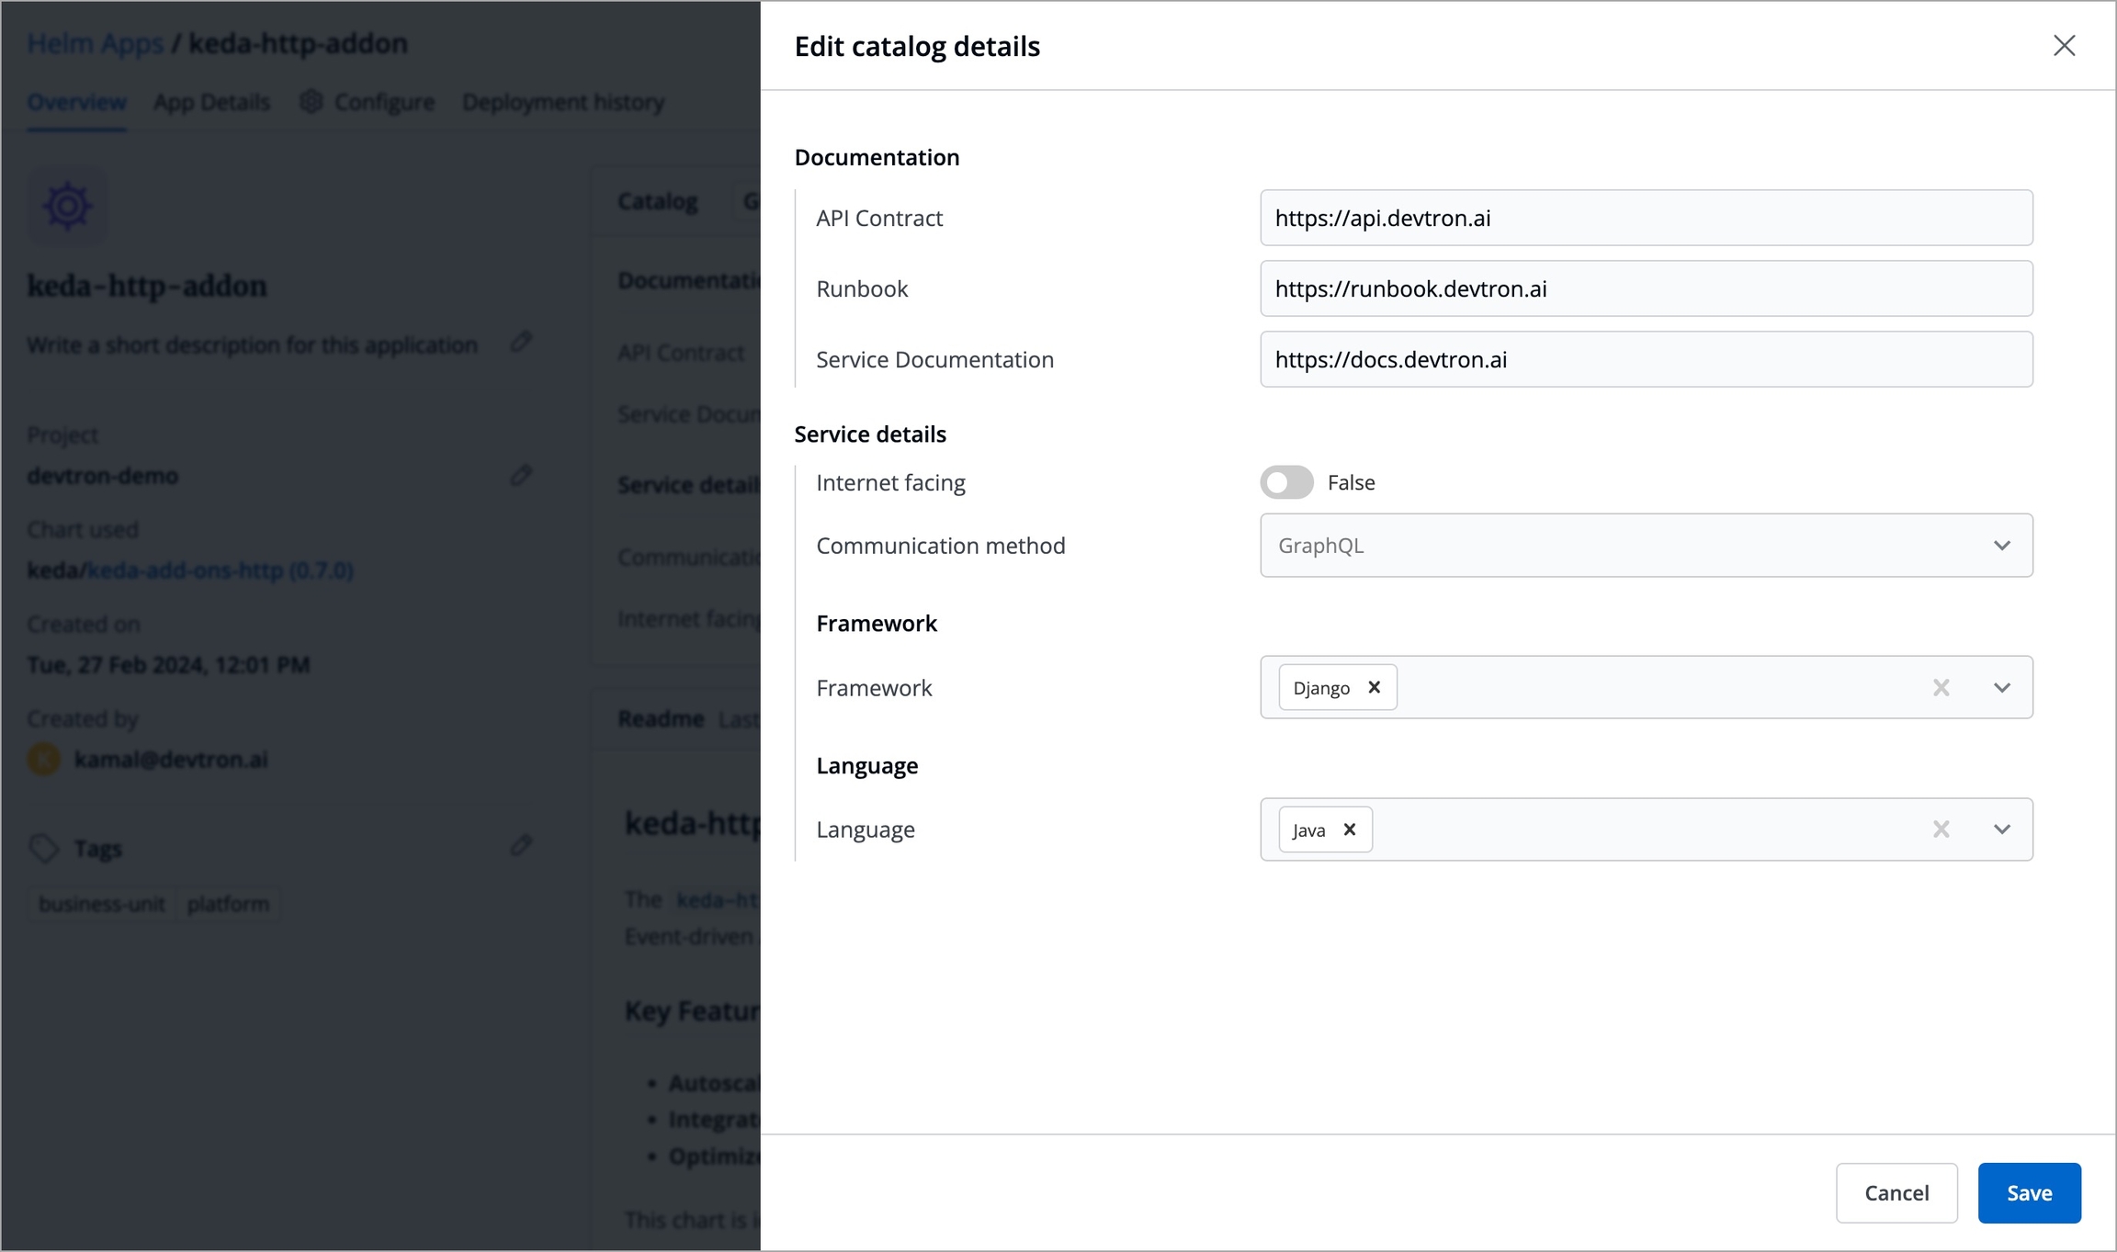2117x1252 pixels.
Task: Save the catalog details
Action: click(x=2028, y=1192)
